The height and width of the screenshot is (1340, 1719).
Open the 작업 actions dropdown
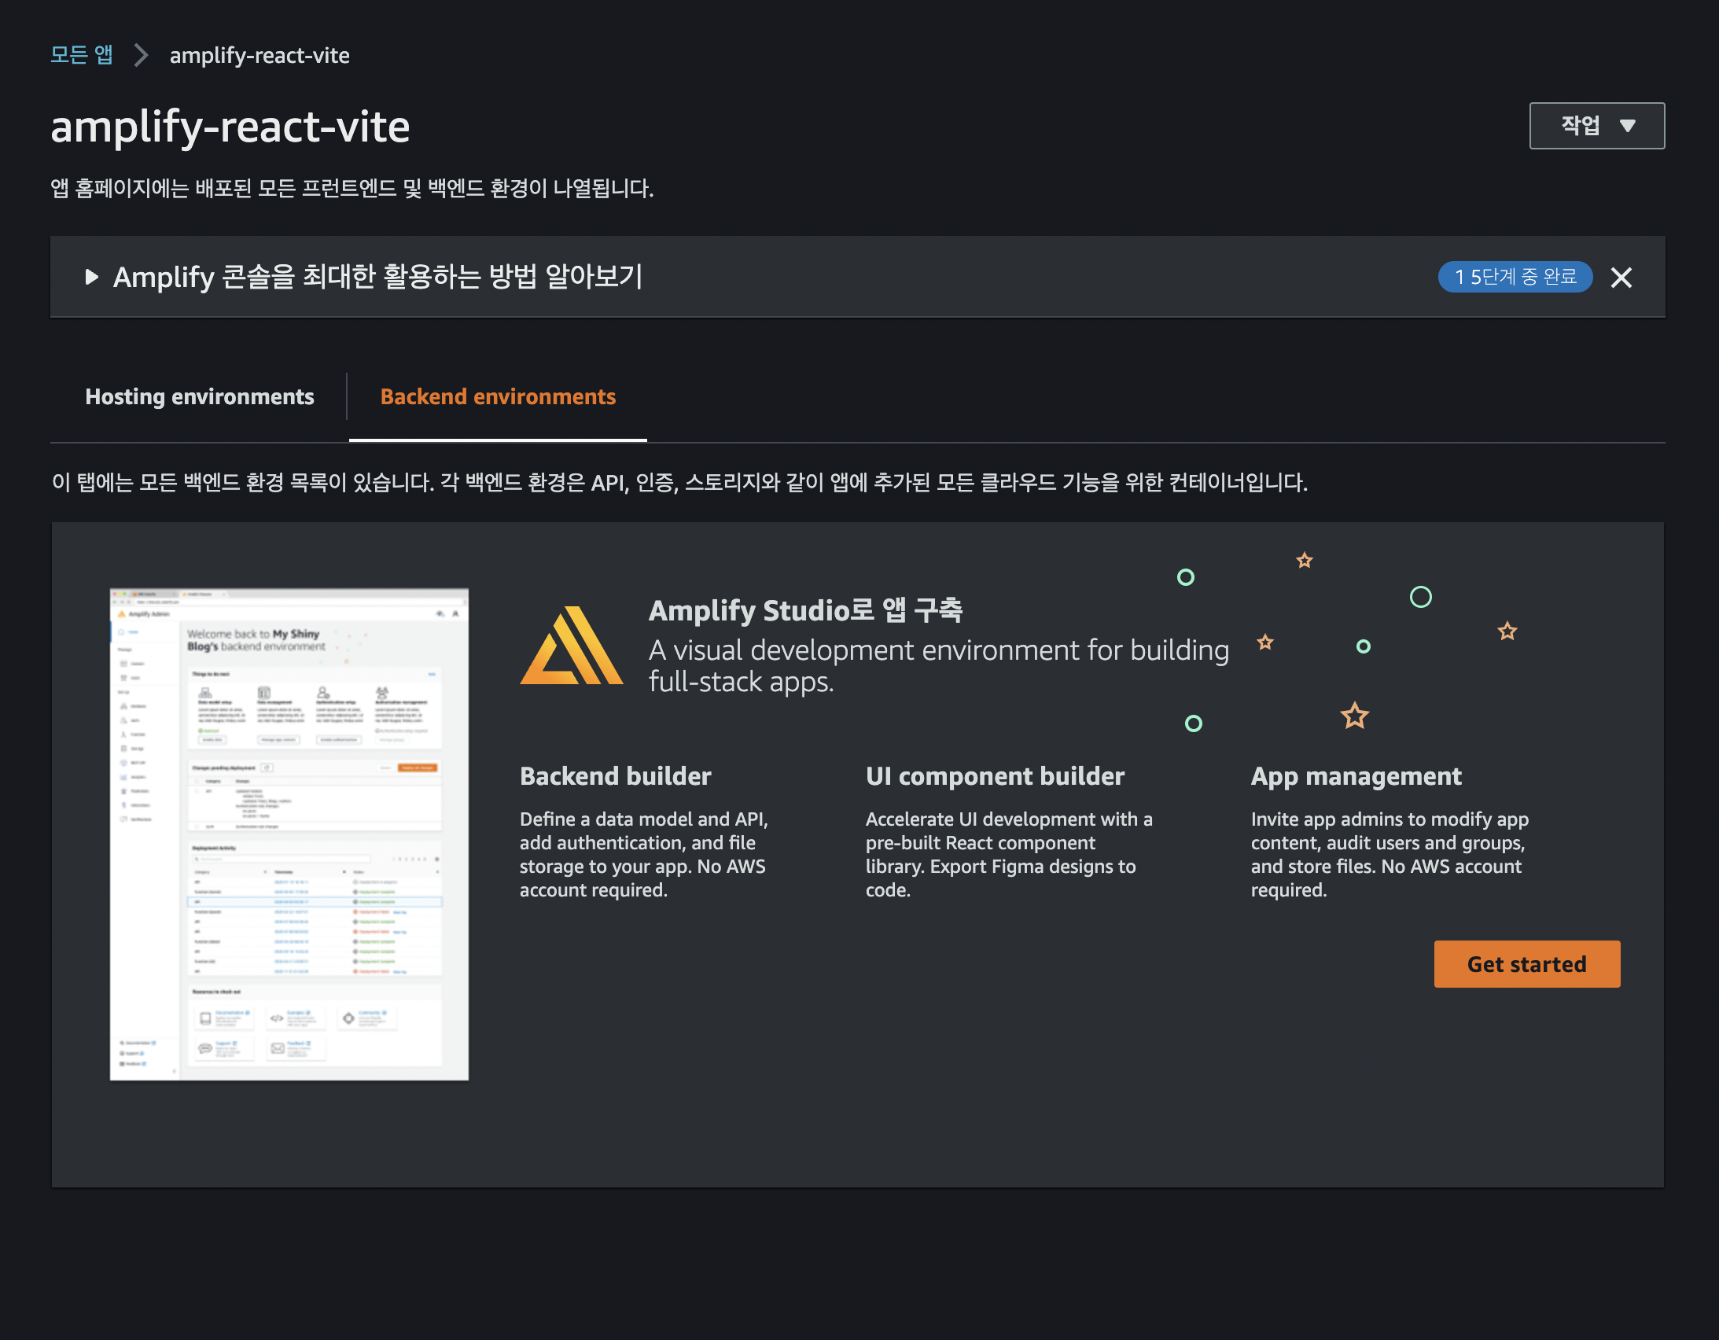(1596, 125)
